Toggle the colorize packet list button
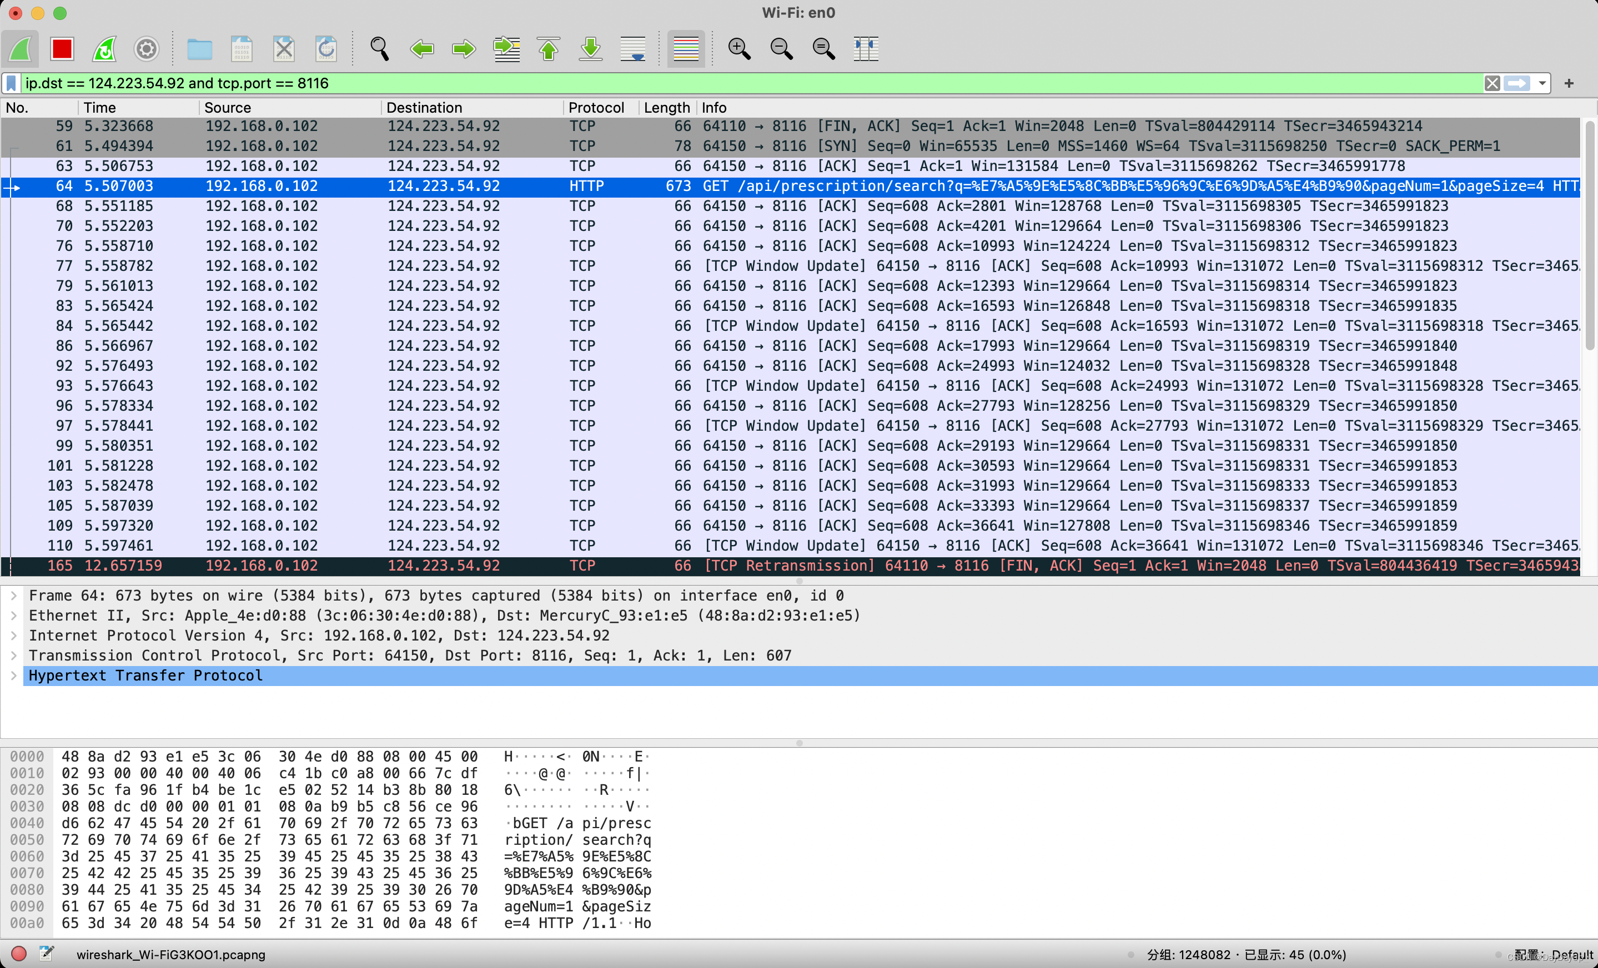The height and width of the screenshot is (968, 1598). [x=686, y=49]
